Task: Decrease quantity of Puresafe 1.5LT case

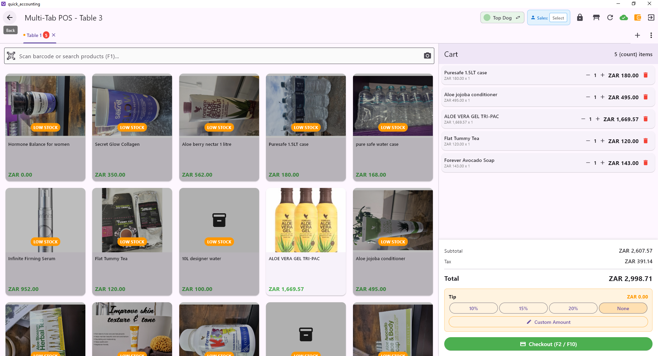Action: (x=588, y=75)
